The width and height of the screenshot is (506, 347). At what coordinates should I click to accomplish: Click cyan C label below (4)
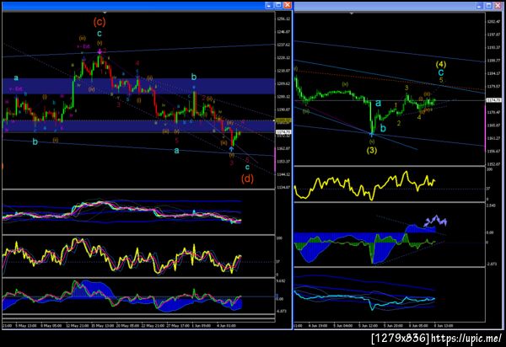point(441,72)
